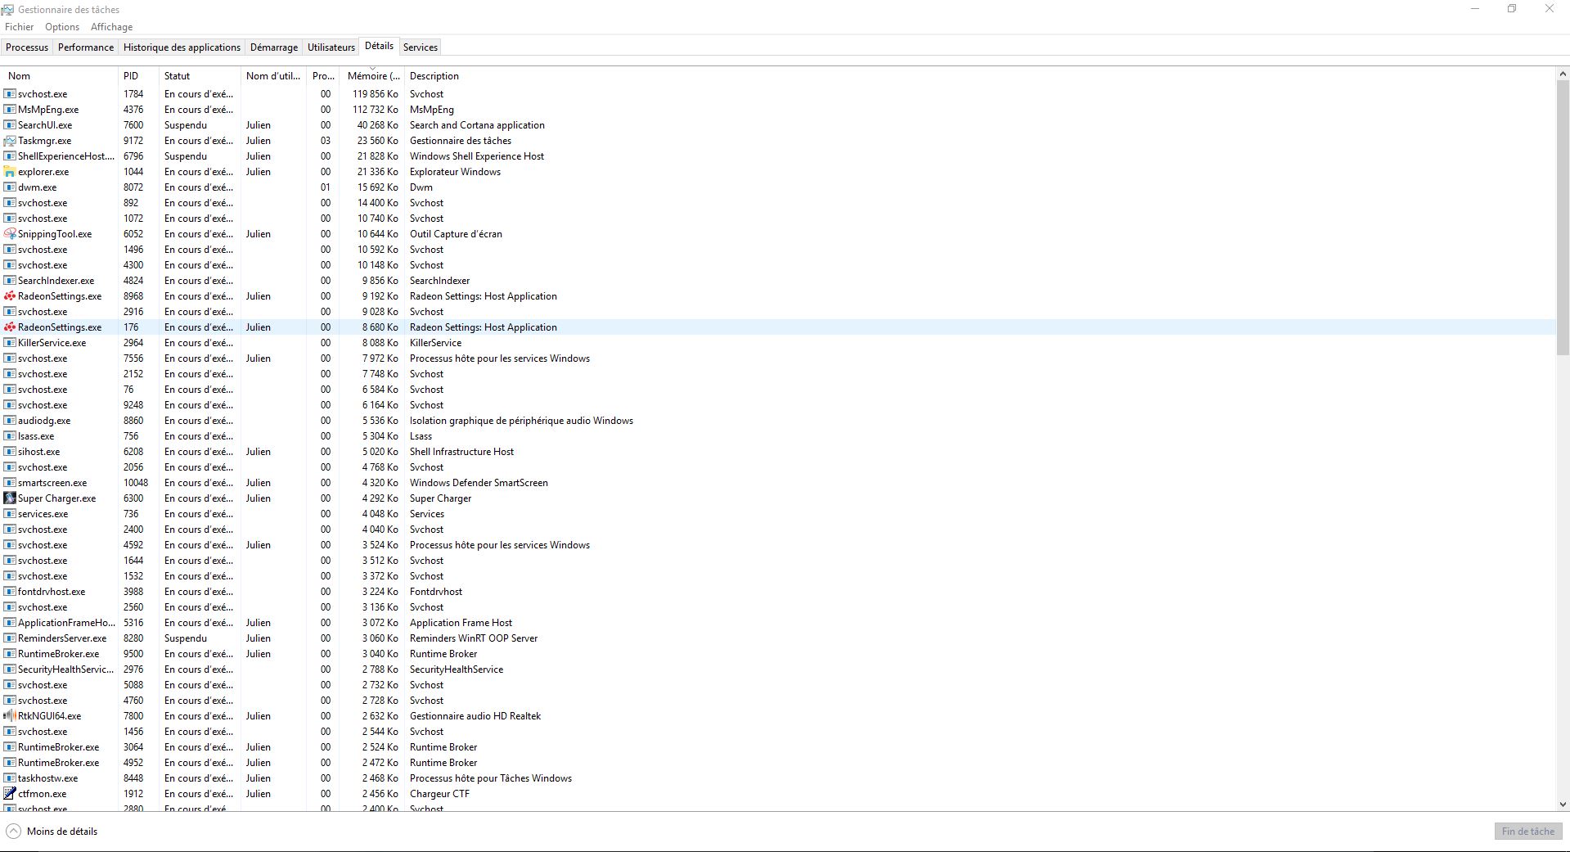
Task: Switch to the Performance tab
Action: pyautogui.click(x=86, y=47)
